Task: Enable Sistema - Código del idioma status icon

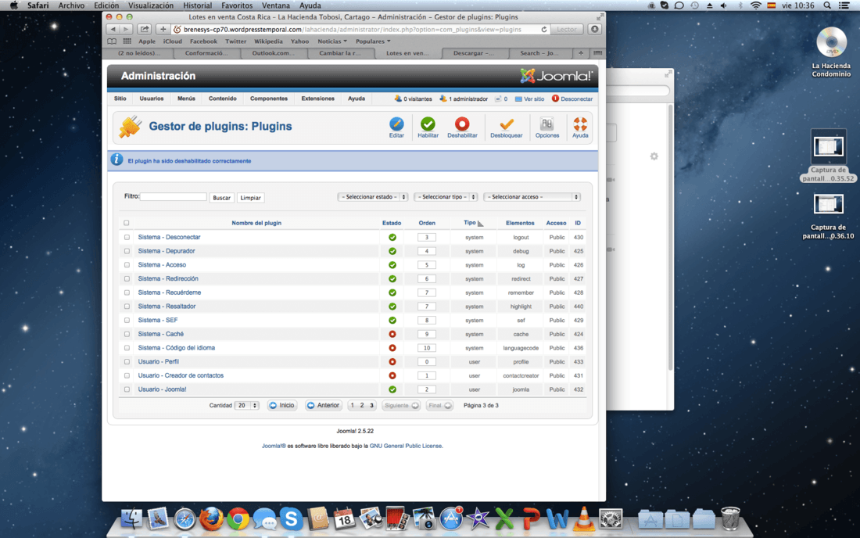Action: point(392,348)
